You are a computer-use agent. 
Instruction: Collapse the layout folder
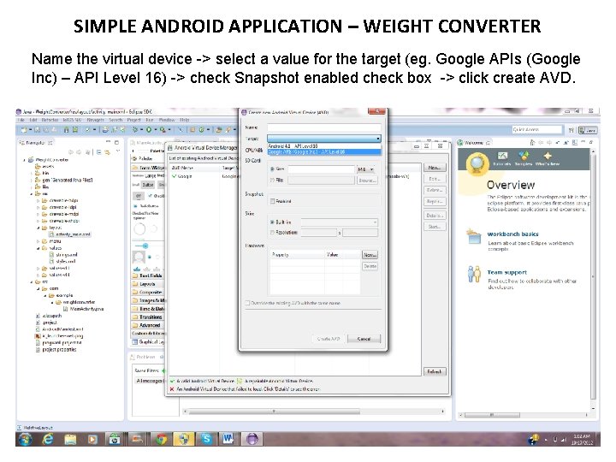pos(38,228)
